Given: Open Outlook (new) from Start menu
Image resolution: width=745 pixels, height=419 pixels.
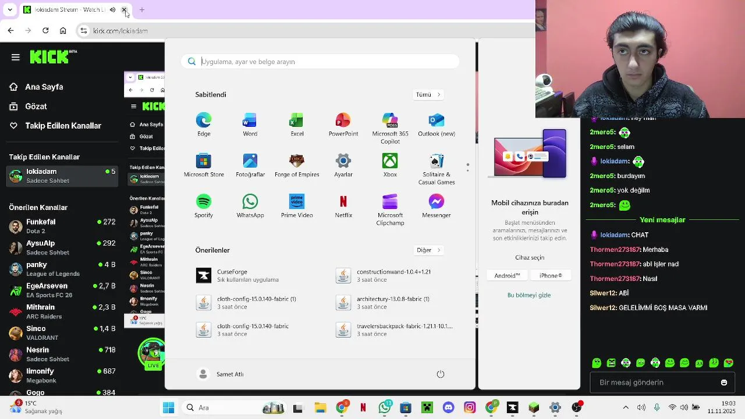Looking at the screenshot, I should click(x=437, y=125).
